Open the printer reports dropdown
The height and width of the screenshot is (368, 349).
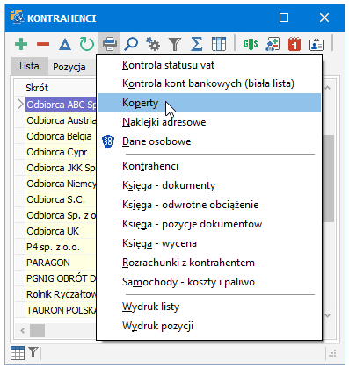(x=109, y=44)
